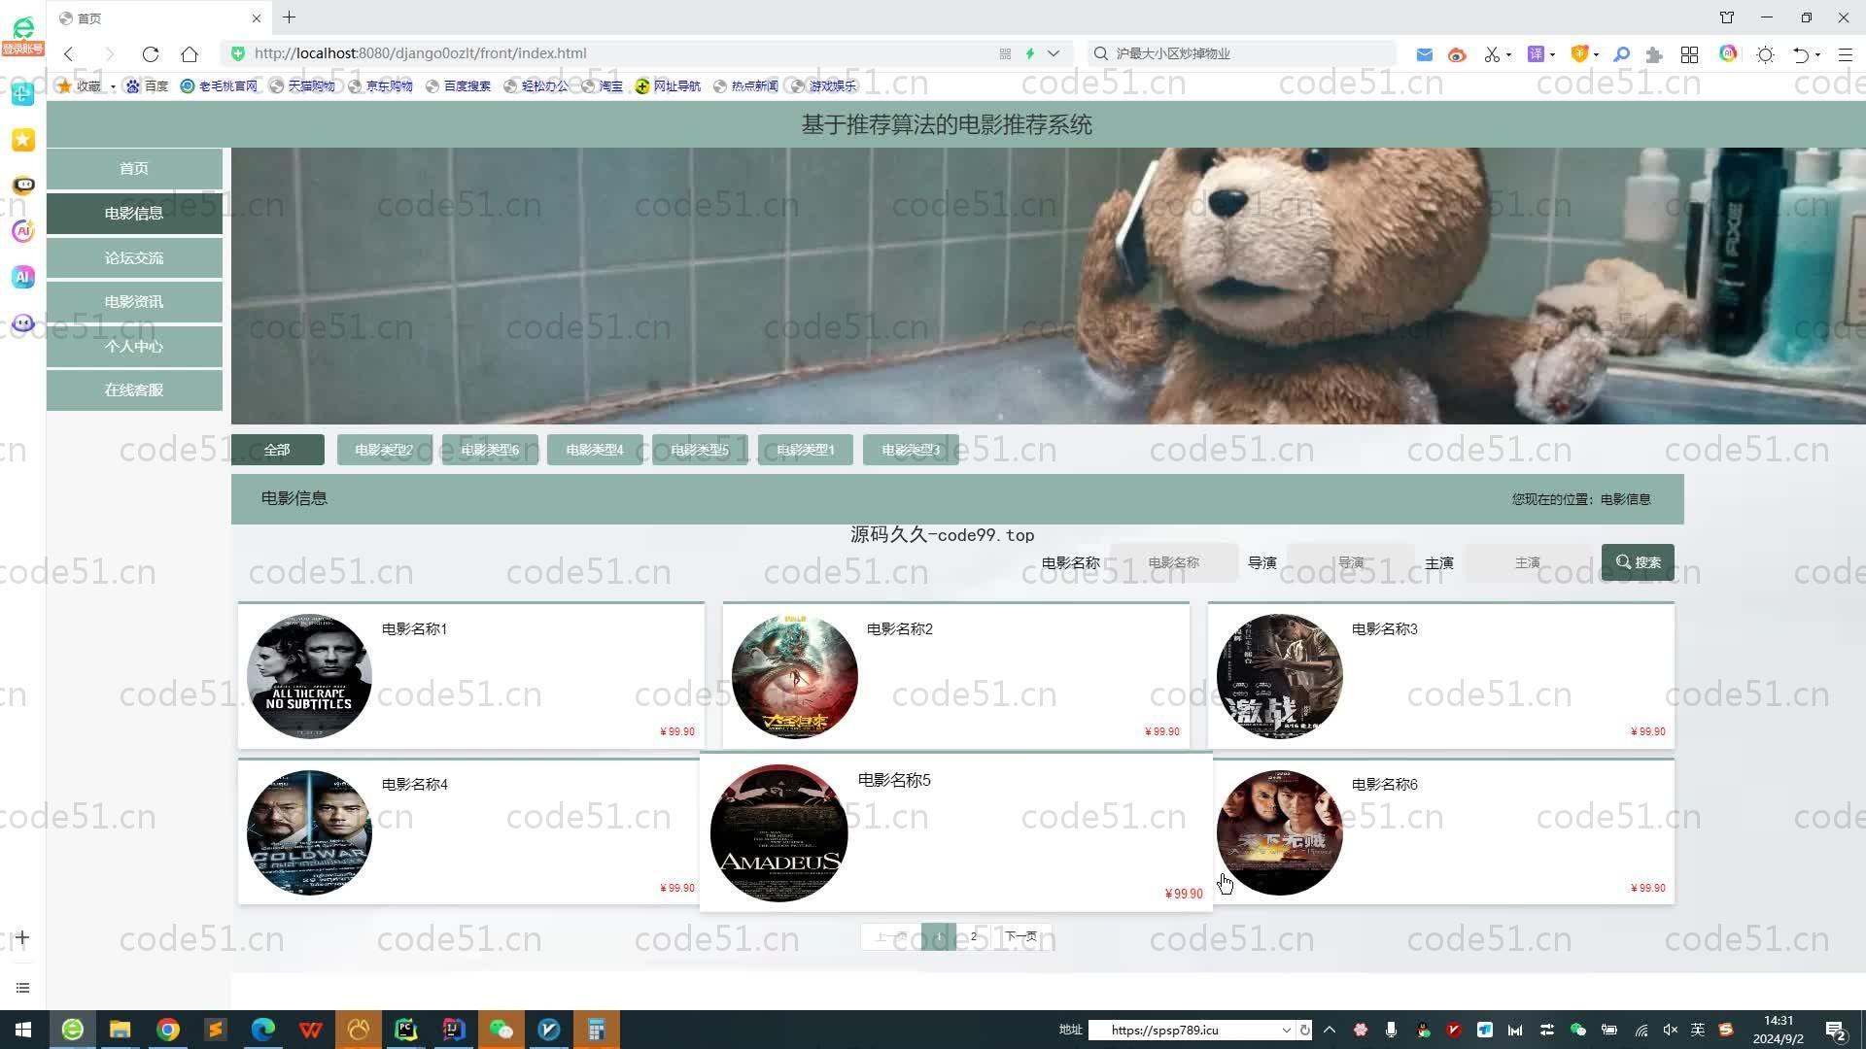The width and height of the screenshot is (1866, 1049).
Task: Open the browser hamburger menu
Action: 1846,54
